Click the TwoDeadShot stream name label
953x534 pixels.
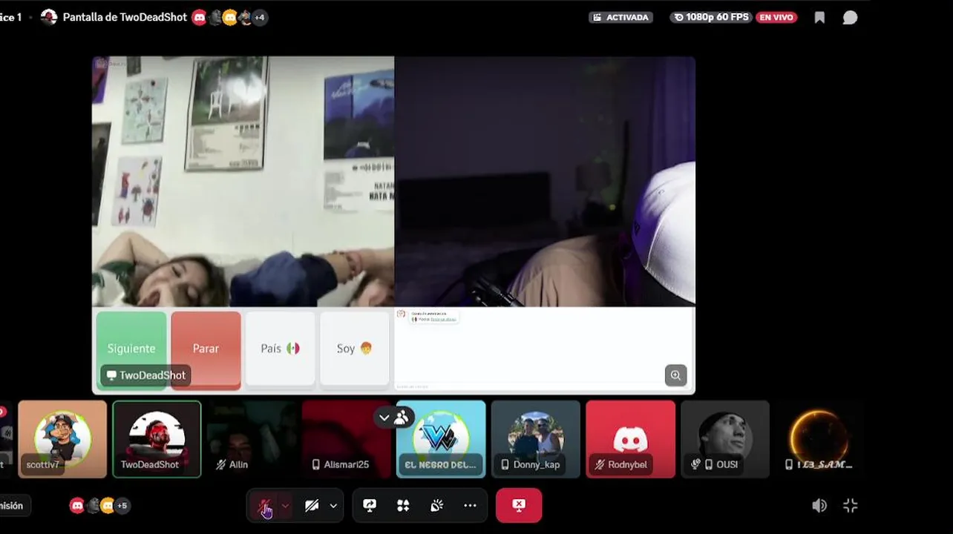point(146,375)
